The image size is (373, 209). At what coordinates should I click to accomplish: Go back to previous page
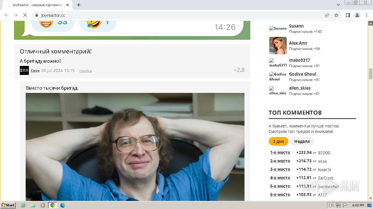(x=6, y=15)
